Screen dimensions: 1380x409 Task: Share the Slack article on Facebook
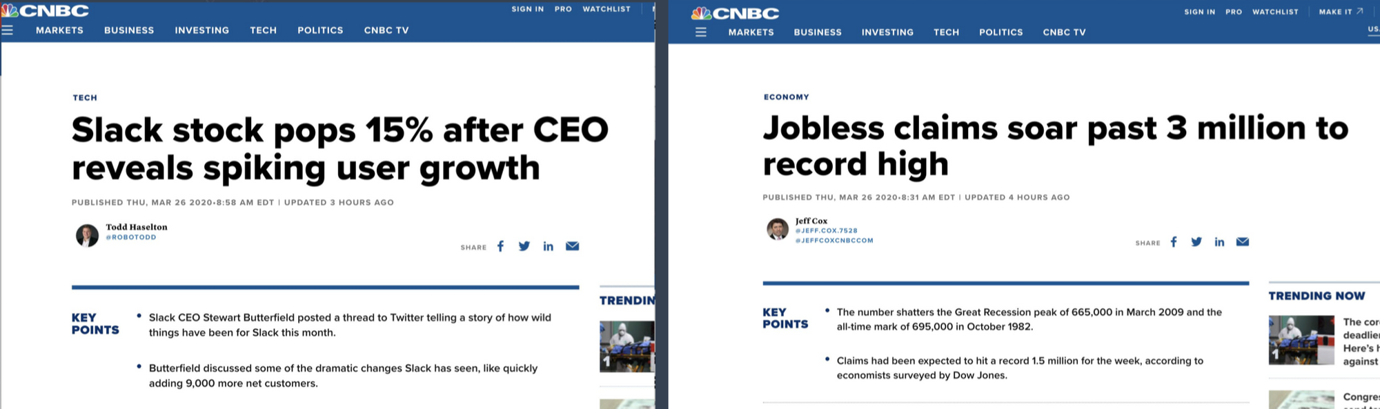click(501, 246)
